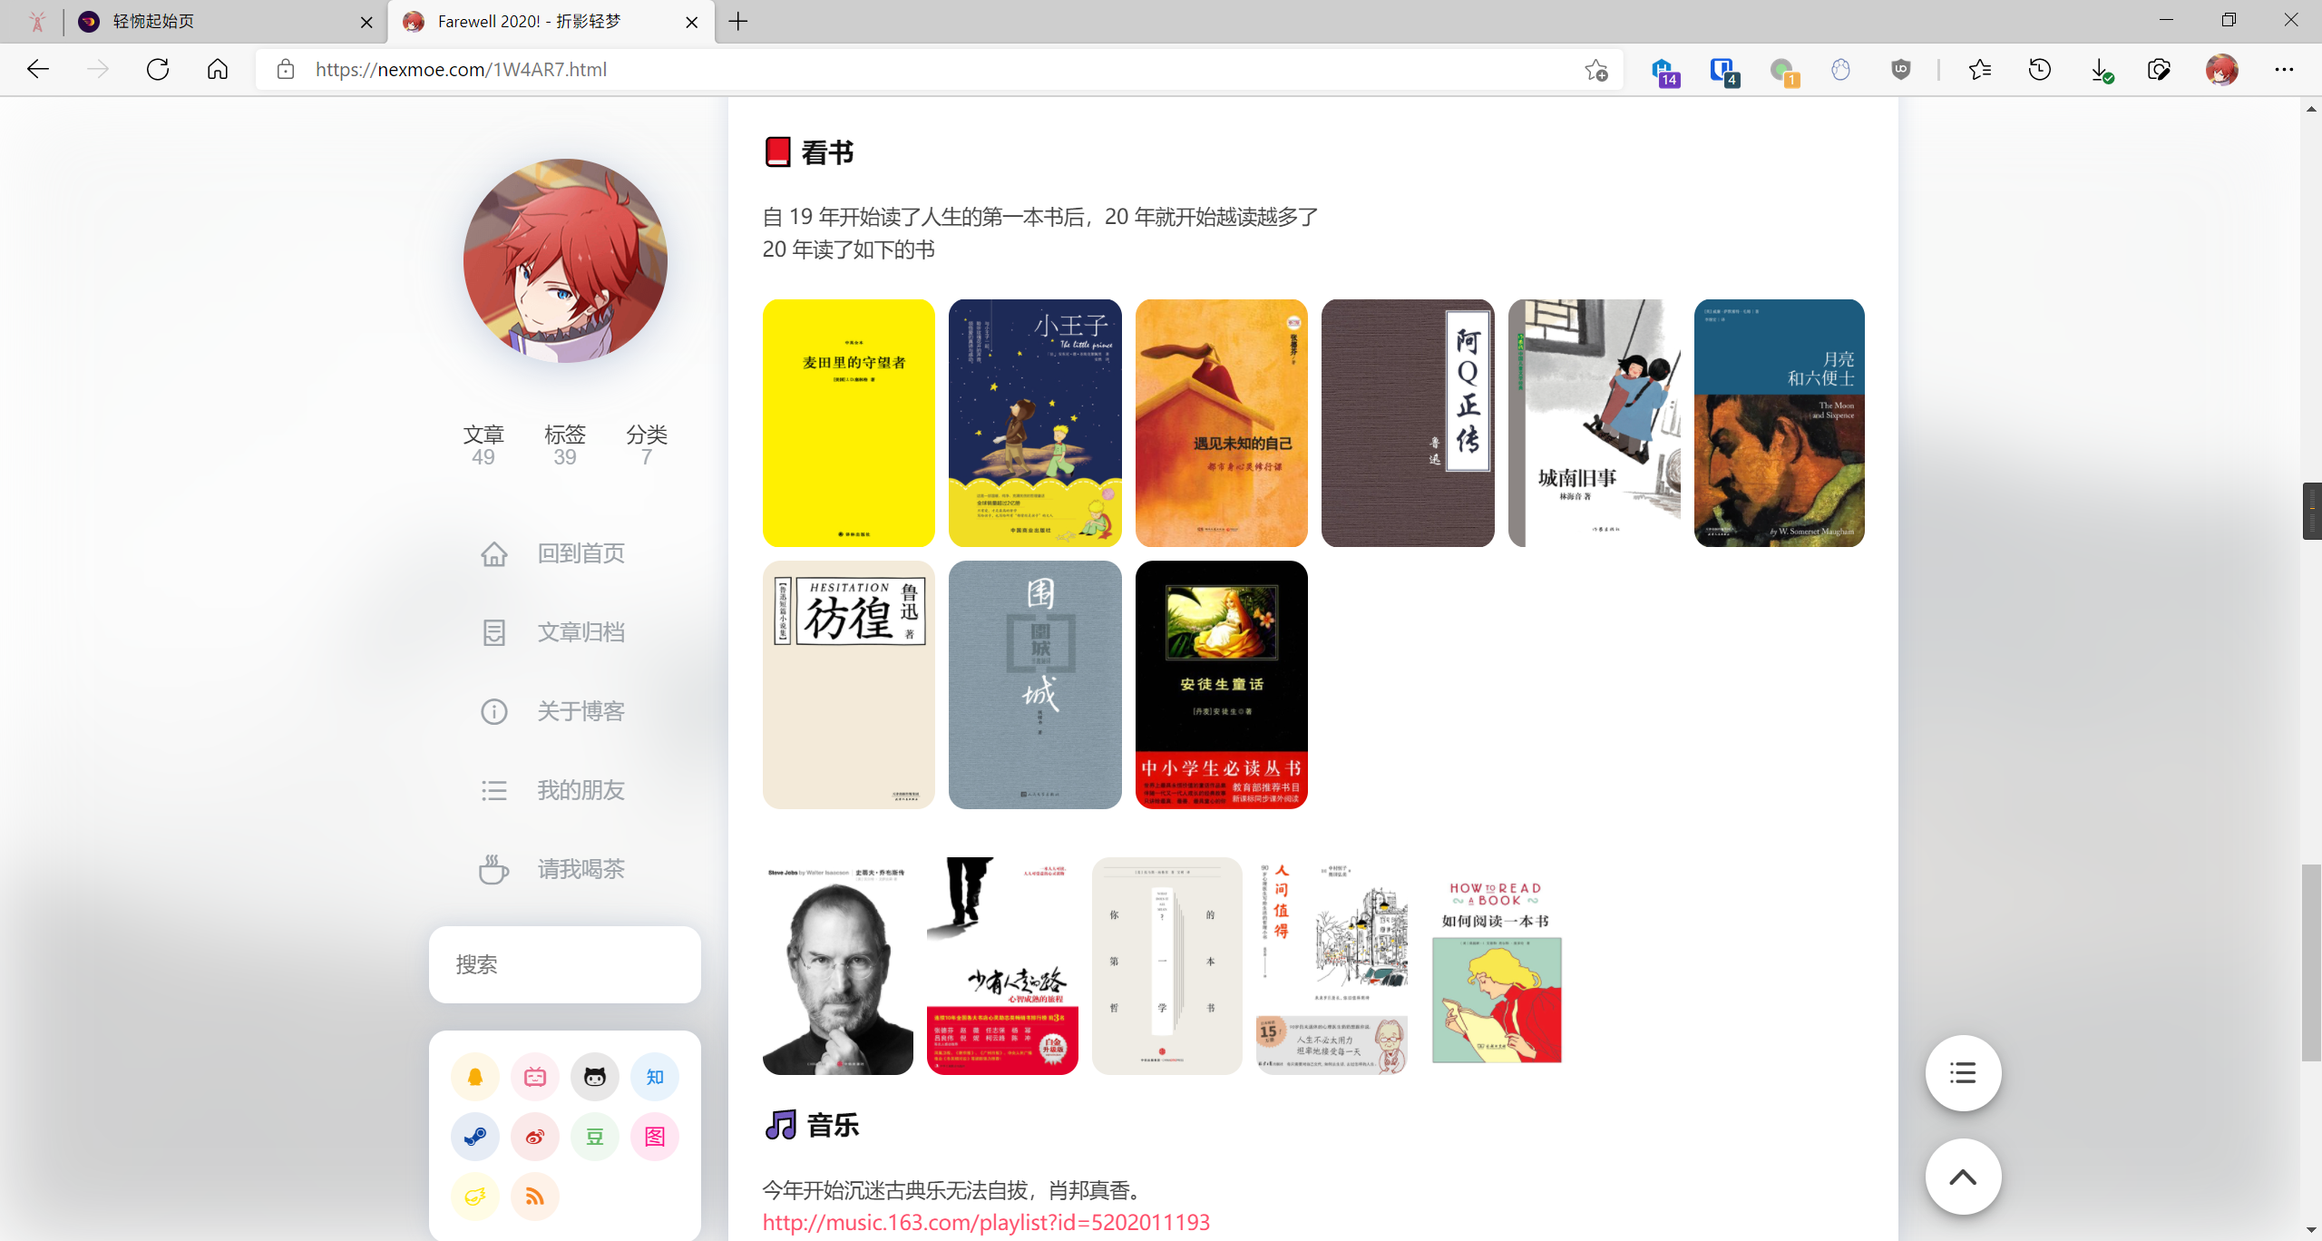Open table of contents floating button
This screenshot has width=2322, height=1241.
coord(1963,1073)
